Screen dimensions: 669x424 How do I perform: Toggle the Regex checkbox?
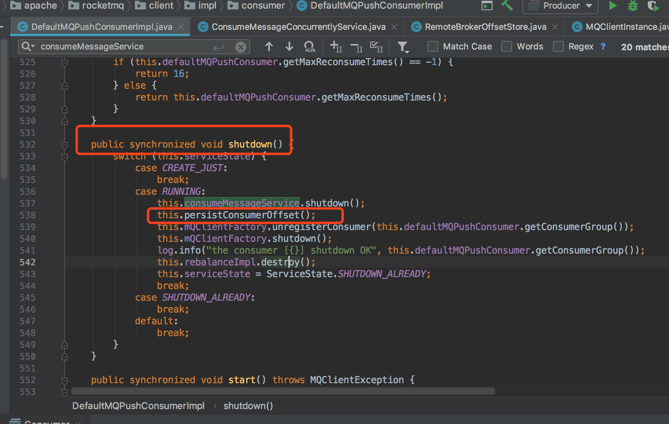[x=558, y=47]
